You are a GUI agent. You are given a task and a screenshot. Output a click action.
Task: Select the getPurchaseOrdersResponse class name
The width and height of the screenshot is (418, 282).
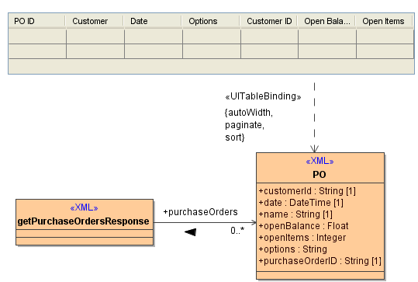83,221
